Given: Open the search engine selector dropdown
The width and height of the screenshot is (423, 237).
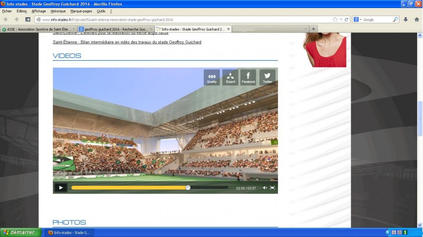Looking at the screenshot, I should (x=358, y=19).
